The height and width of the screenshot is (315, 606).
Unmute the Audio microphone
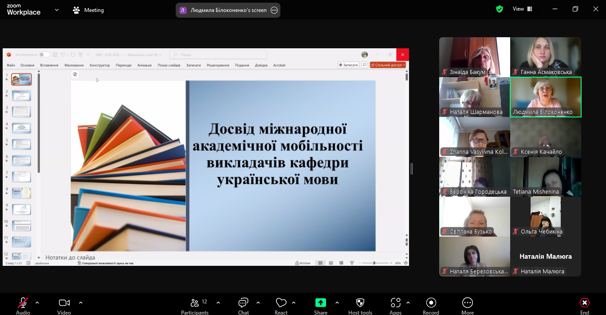(x=23, y=303)
